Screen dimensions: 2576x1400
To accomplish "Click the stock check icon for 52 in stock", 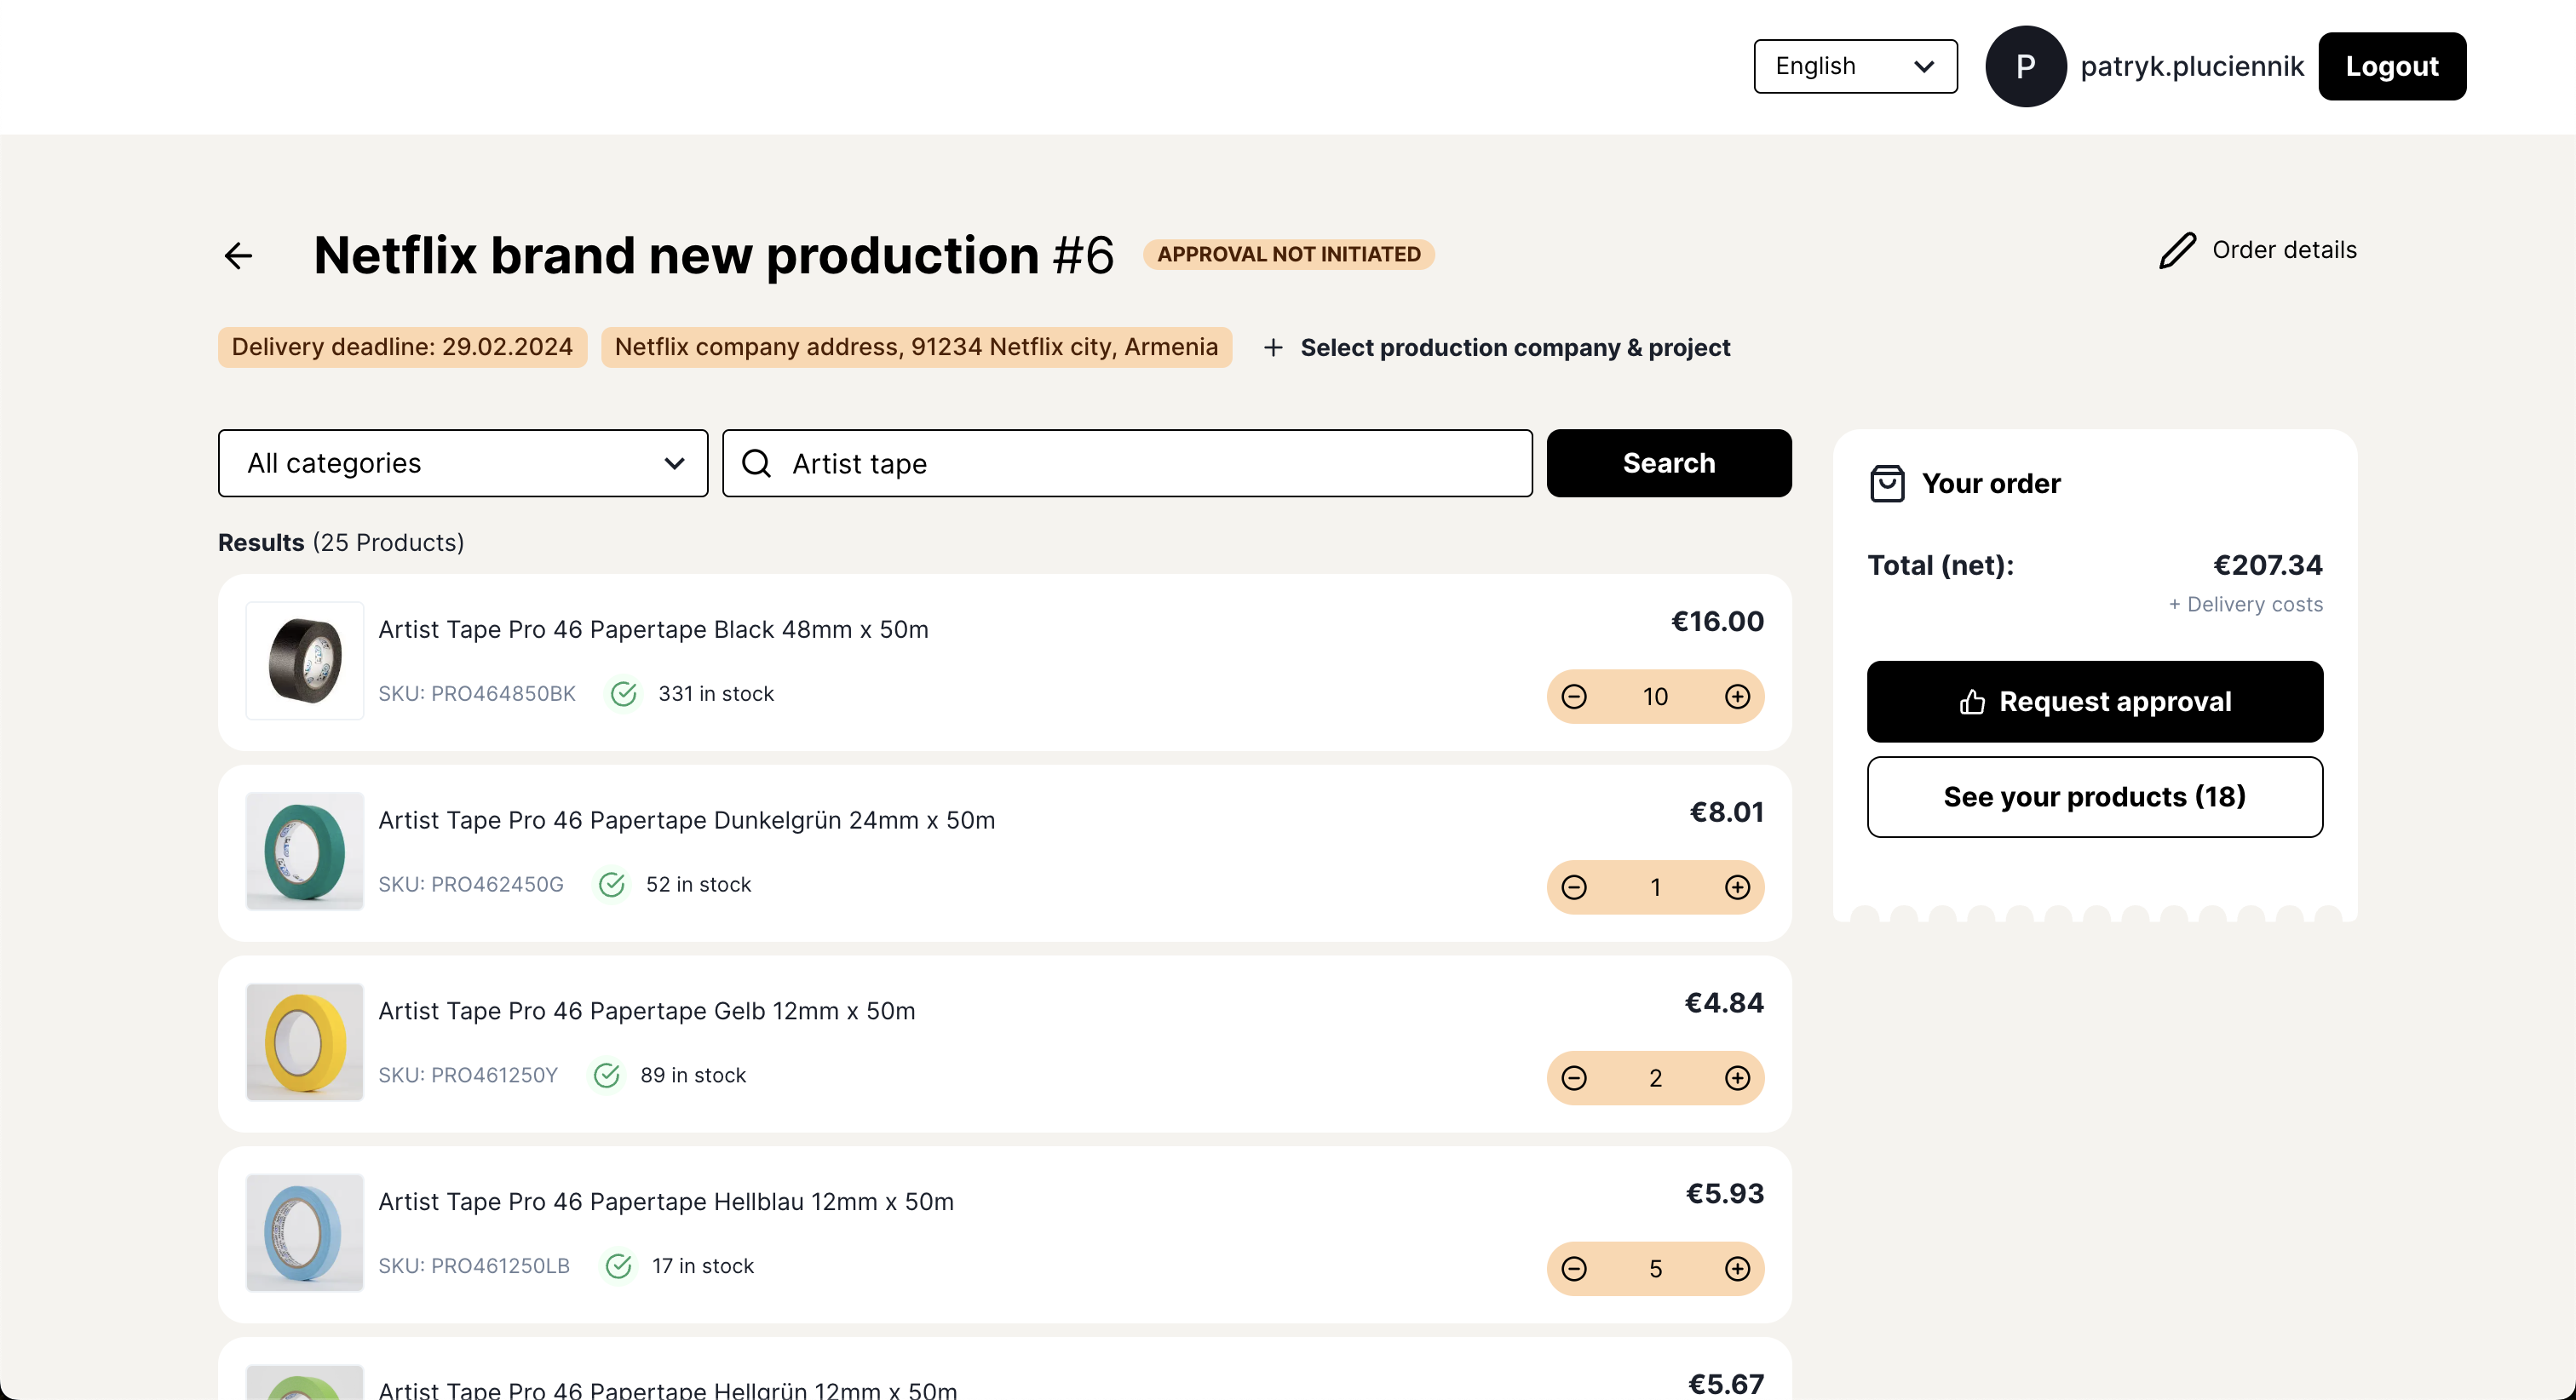I will (612, 885).
